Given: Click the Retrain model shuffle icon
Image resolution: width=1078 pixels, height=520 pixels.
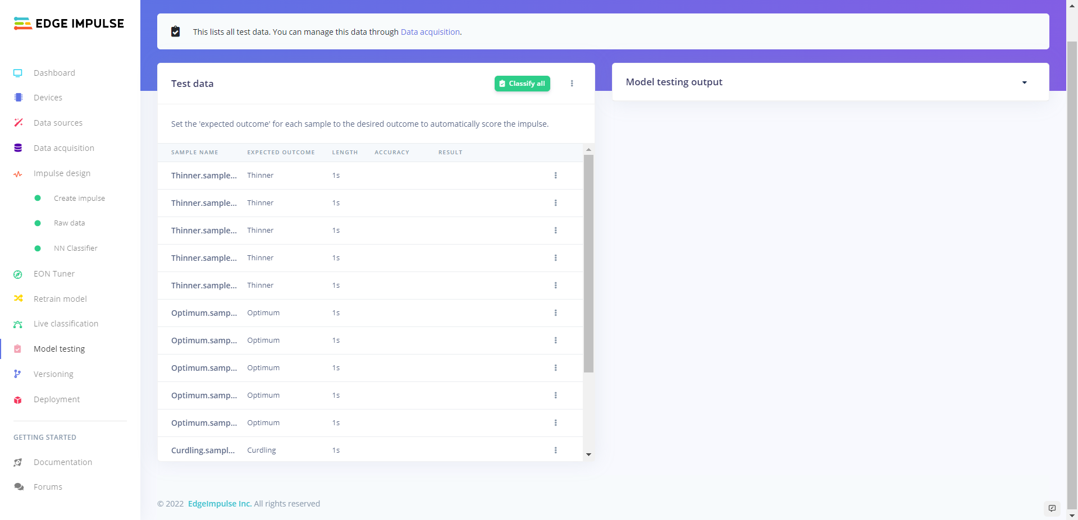Looking at the screenshot, I should 18,298.
